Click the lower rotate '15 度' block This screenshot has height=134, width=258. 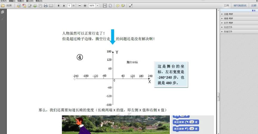tap(186, 129)
